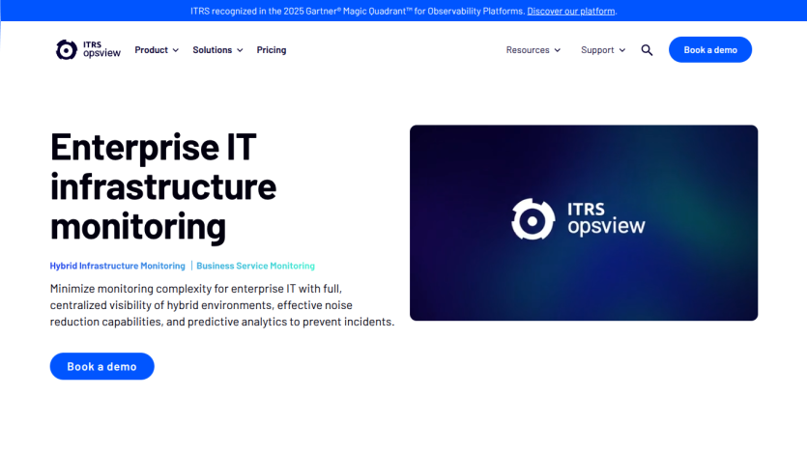This screenshot has height=453, width=807.
Task: Open the search magnifier icon
Action: (647, 50)
